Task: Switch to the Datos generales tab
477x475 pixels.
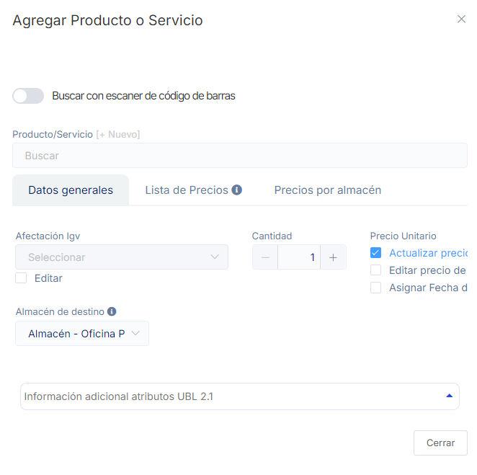Action: pos(71,190)
